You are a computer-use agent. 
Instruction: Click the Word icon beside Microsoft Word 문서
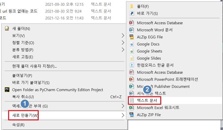[x=132, y=30]
